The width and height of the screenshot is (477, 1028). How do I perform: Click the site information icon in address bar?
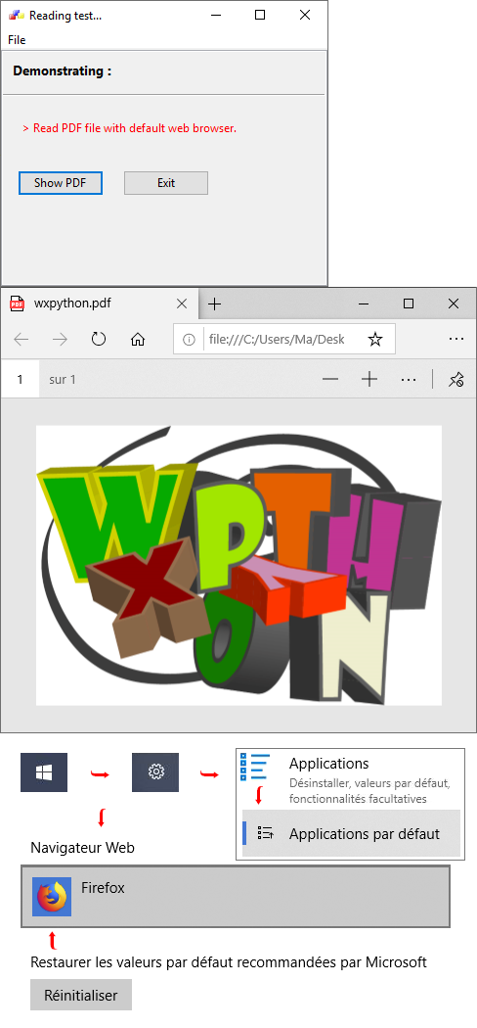[189, 340]
